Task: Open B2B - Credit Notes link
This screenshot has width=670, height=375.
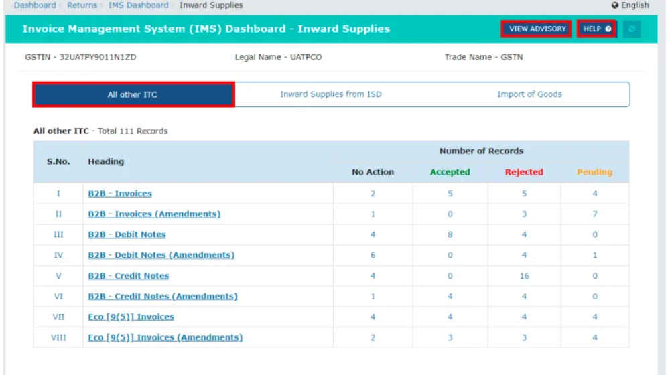Action: coord(128,276)
